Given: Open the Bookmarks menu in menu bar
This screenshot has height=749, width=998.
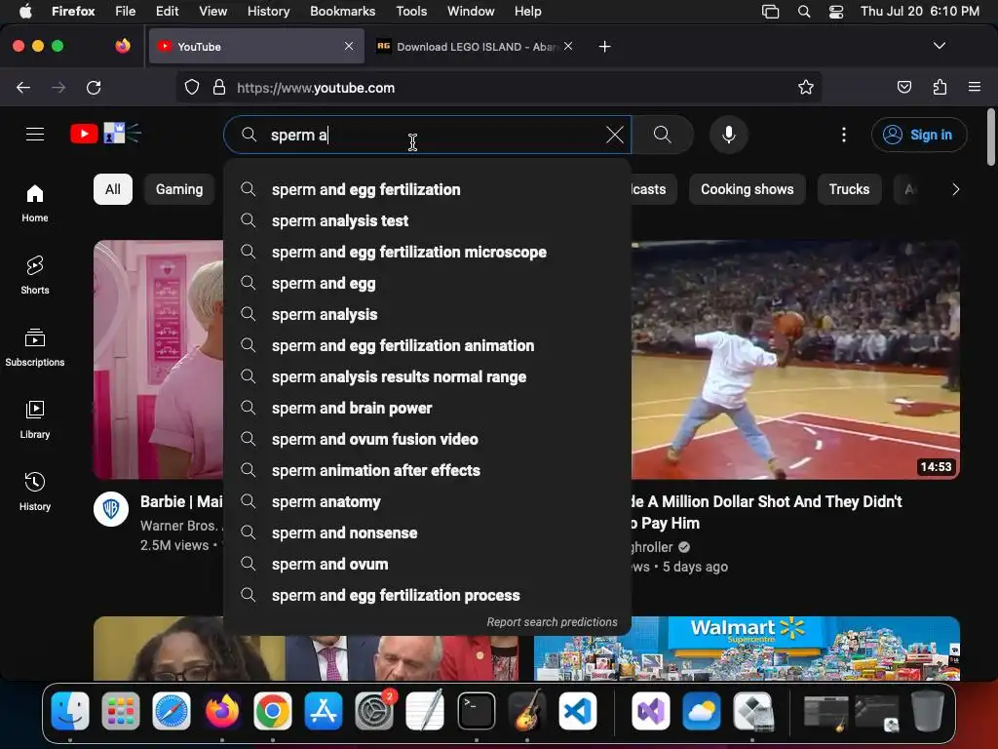Looking at the screenshot, I should 342,11.
